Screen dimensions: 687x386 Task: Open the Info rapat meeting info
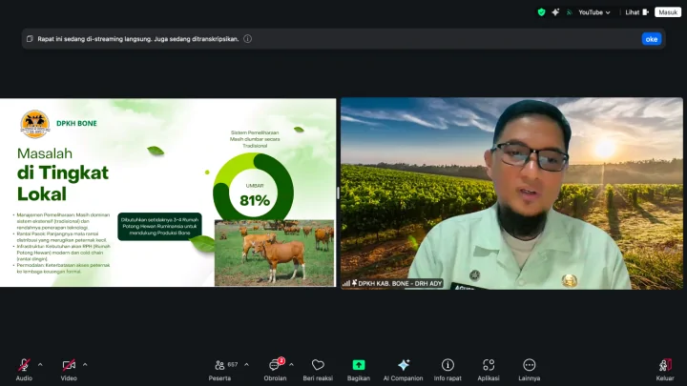448,365
